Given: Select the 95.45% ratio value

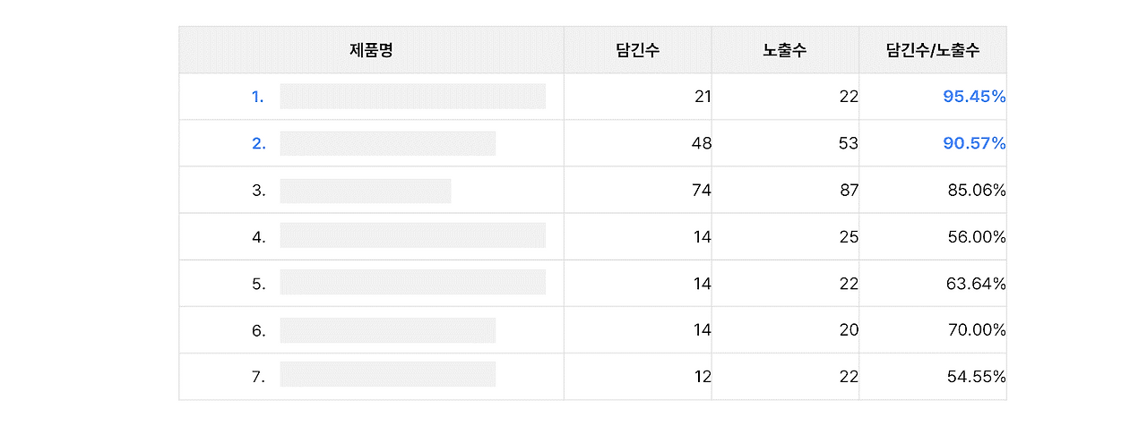Looking at the screenshot, I should coord(974,97).
